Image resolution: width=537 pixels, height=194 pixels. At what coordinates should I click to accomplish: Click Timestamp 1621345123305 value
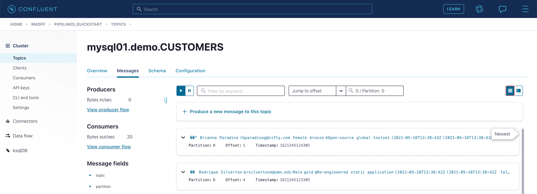coord(295,180)
